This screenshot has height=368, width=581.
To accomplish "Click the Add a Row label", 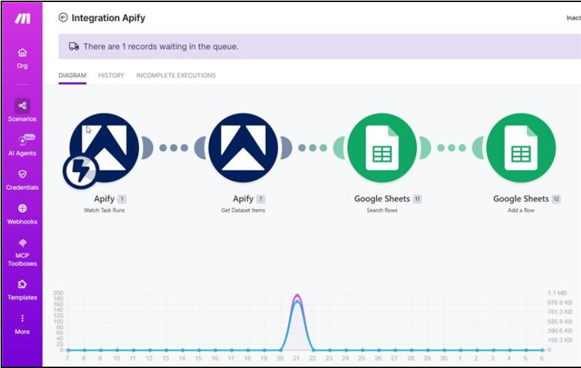I will pos(521,210).
